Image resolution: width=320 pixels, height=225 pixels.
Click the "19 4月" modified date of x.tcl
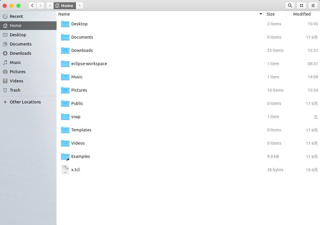click(x=312, y=170)
